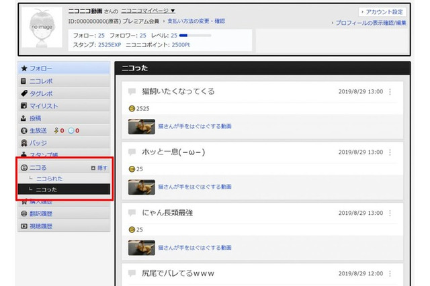Open the ニコレポ sidebar item
Viewport: 430px width, 286px height.
(64, 81)
